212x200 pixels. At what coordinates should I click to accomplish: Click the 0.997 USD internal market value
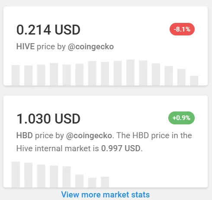click(x=121, y=148)
